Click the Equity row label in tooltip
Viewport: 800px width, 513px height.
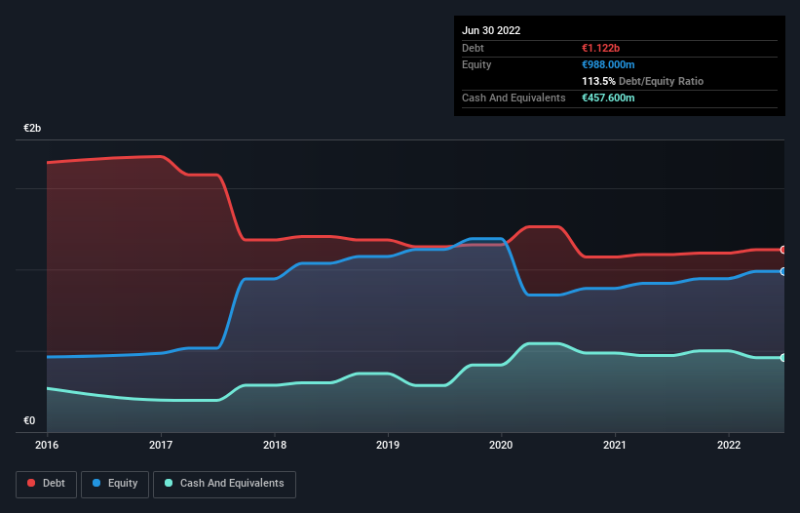tap(476, 64)
